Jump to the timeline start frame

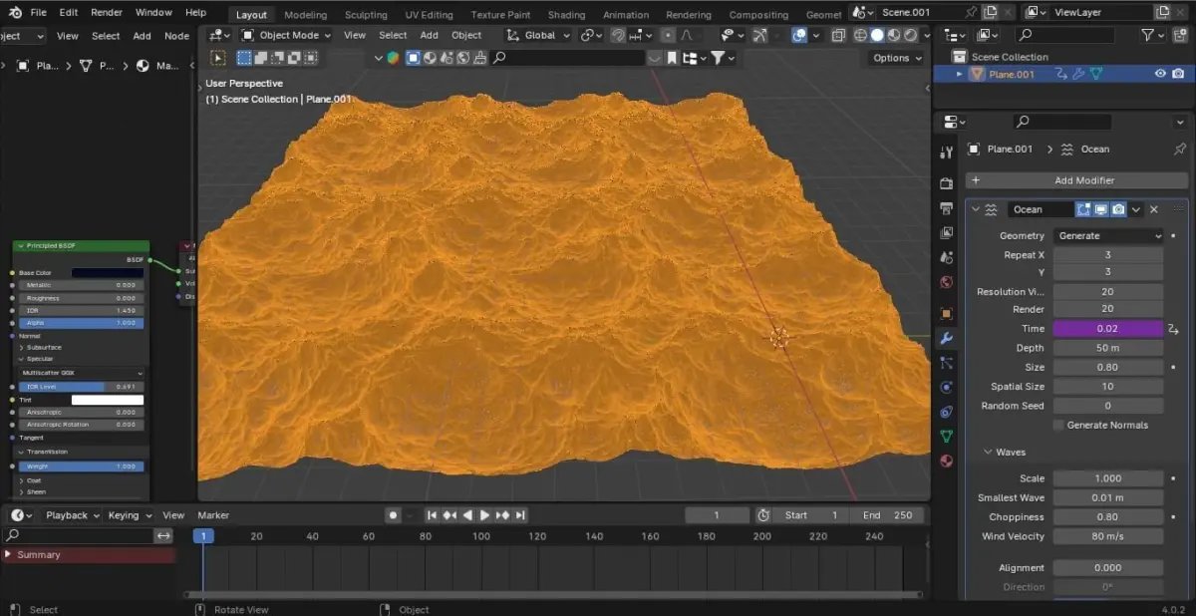coord(432,515)
